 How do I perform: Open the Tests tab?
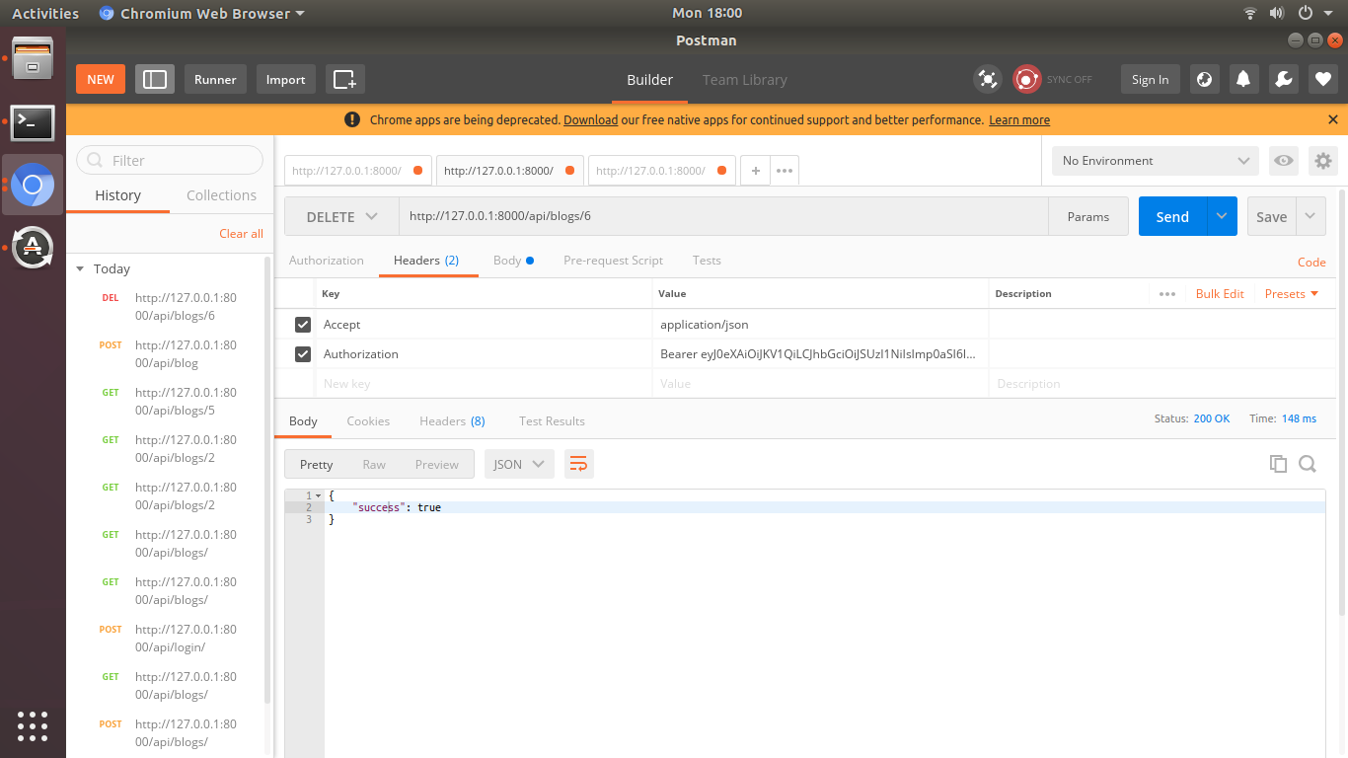(707, 261)
